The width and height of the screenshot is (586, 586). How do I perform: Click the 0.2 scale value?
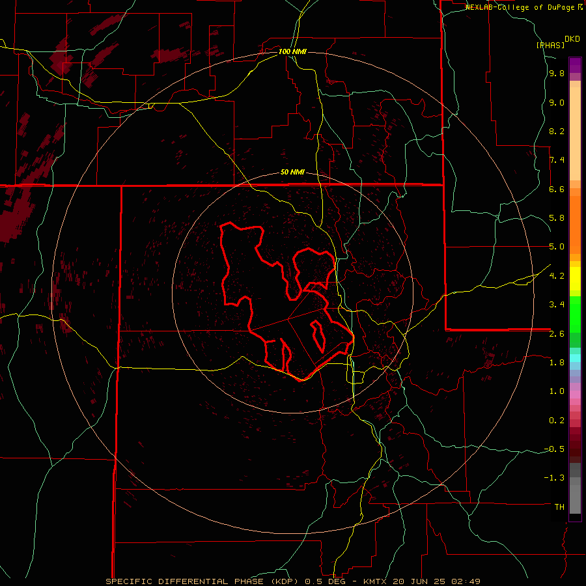[x=557, y=420]
